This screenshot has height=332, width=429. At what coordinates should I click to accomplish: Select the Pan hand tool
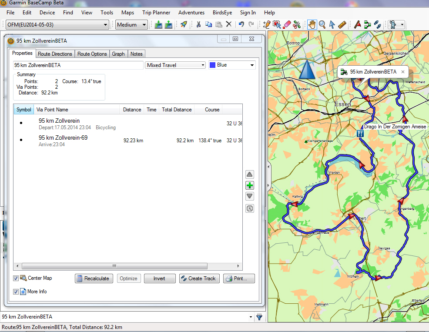coord(312,25)
